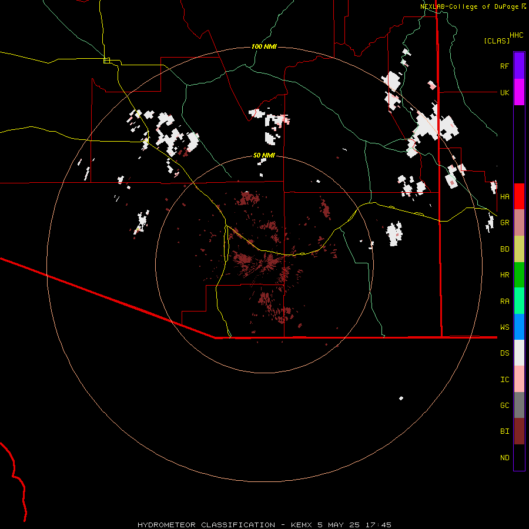The image size is (529, 529).
Task: Click the small yellow square marker at top left
Action: 106,61
